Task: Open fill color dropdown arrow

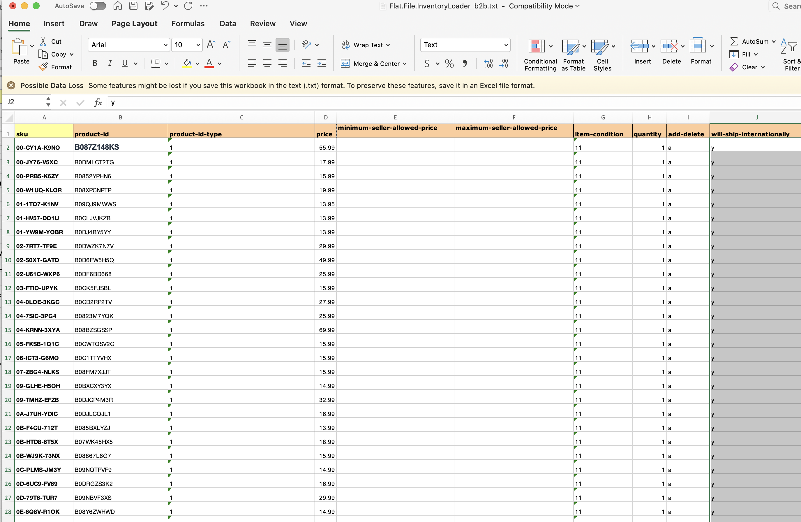Action: click(x=197, y=64)
